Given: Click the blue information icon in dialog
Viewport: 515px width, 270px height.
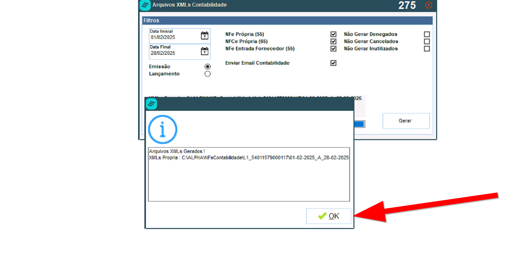Looking at the screenshot, I should pos(163,129).
